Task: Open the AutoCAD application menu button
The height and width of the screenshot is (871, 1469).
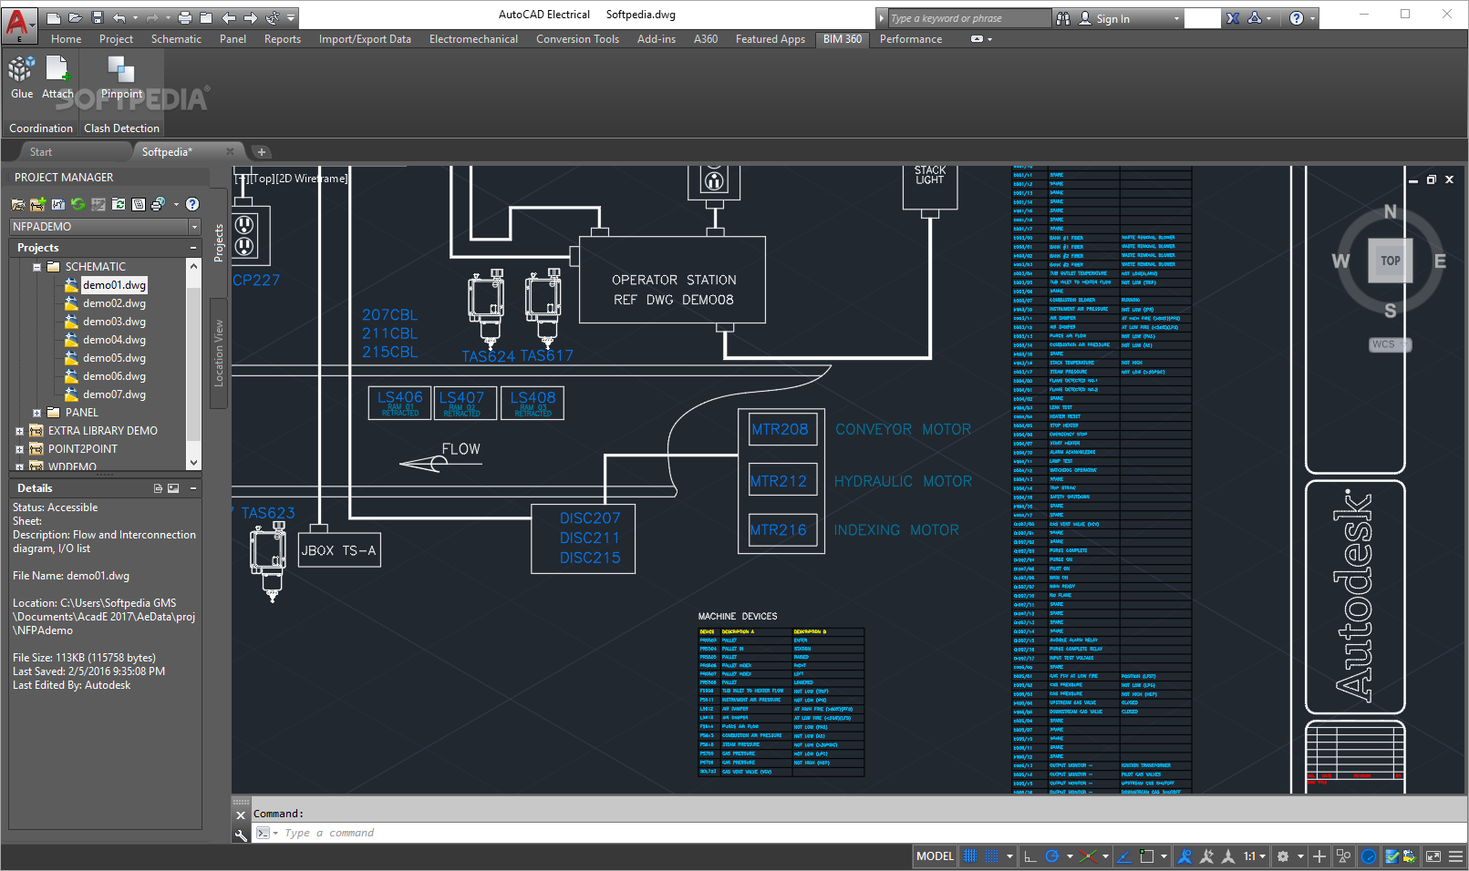Action: [x=20, y=26]
